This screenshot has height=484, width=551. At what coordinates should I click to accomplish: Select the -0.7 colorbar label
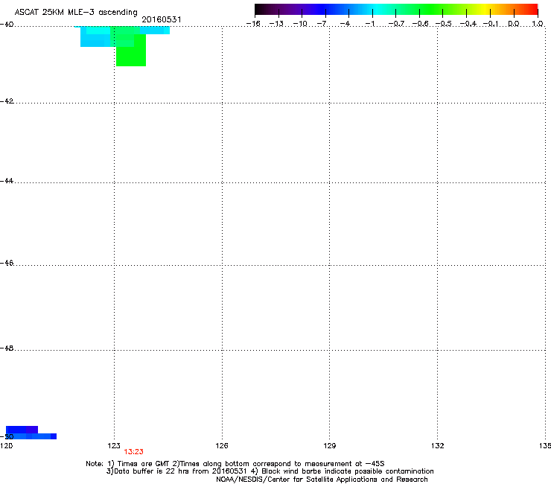[396, 24]
